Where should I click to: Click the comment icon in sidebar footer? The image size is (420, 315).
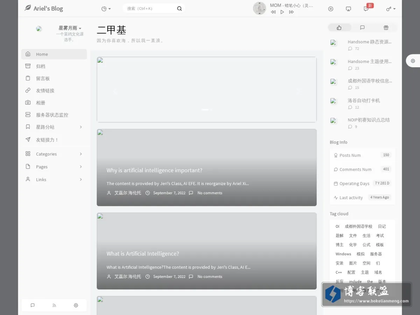tap(33, 305)
